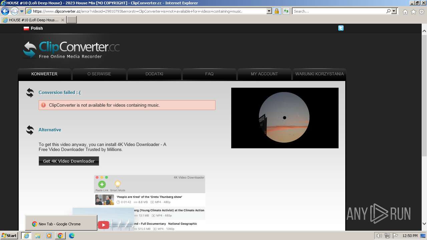427x240 pixels.
Task: Open the MY ACCOUNT tab
Action: (265, 74)
